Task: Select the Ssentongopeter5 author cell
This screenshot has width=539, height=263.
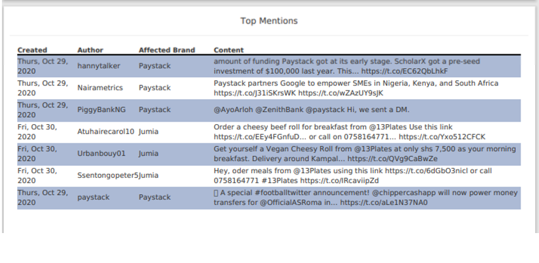Action: point(108,175)
